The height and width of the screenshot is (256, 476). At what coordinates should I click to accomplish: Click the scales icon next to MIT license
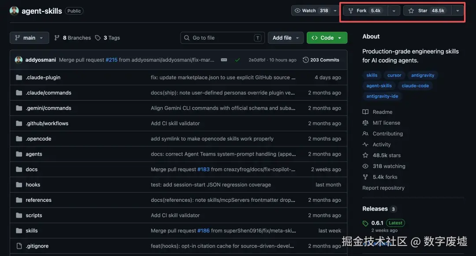(x=365, y=123)
